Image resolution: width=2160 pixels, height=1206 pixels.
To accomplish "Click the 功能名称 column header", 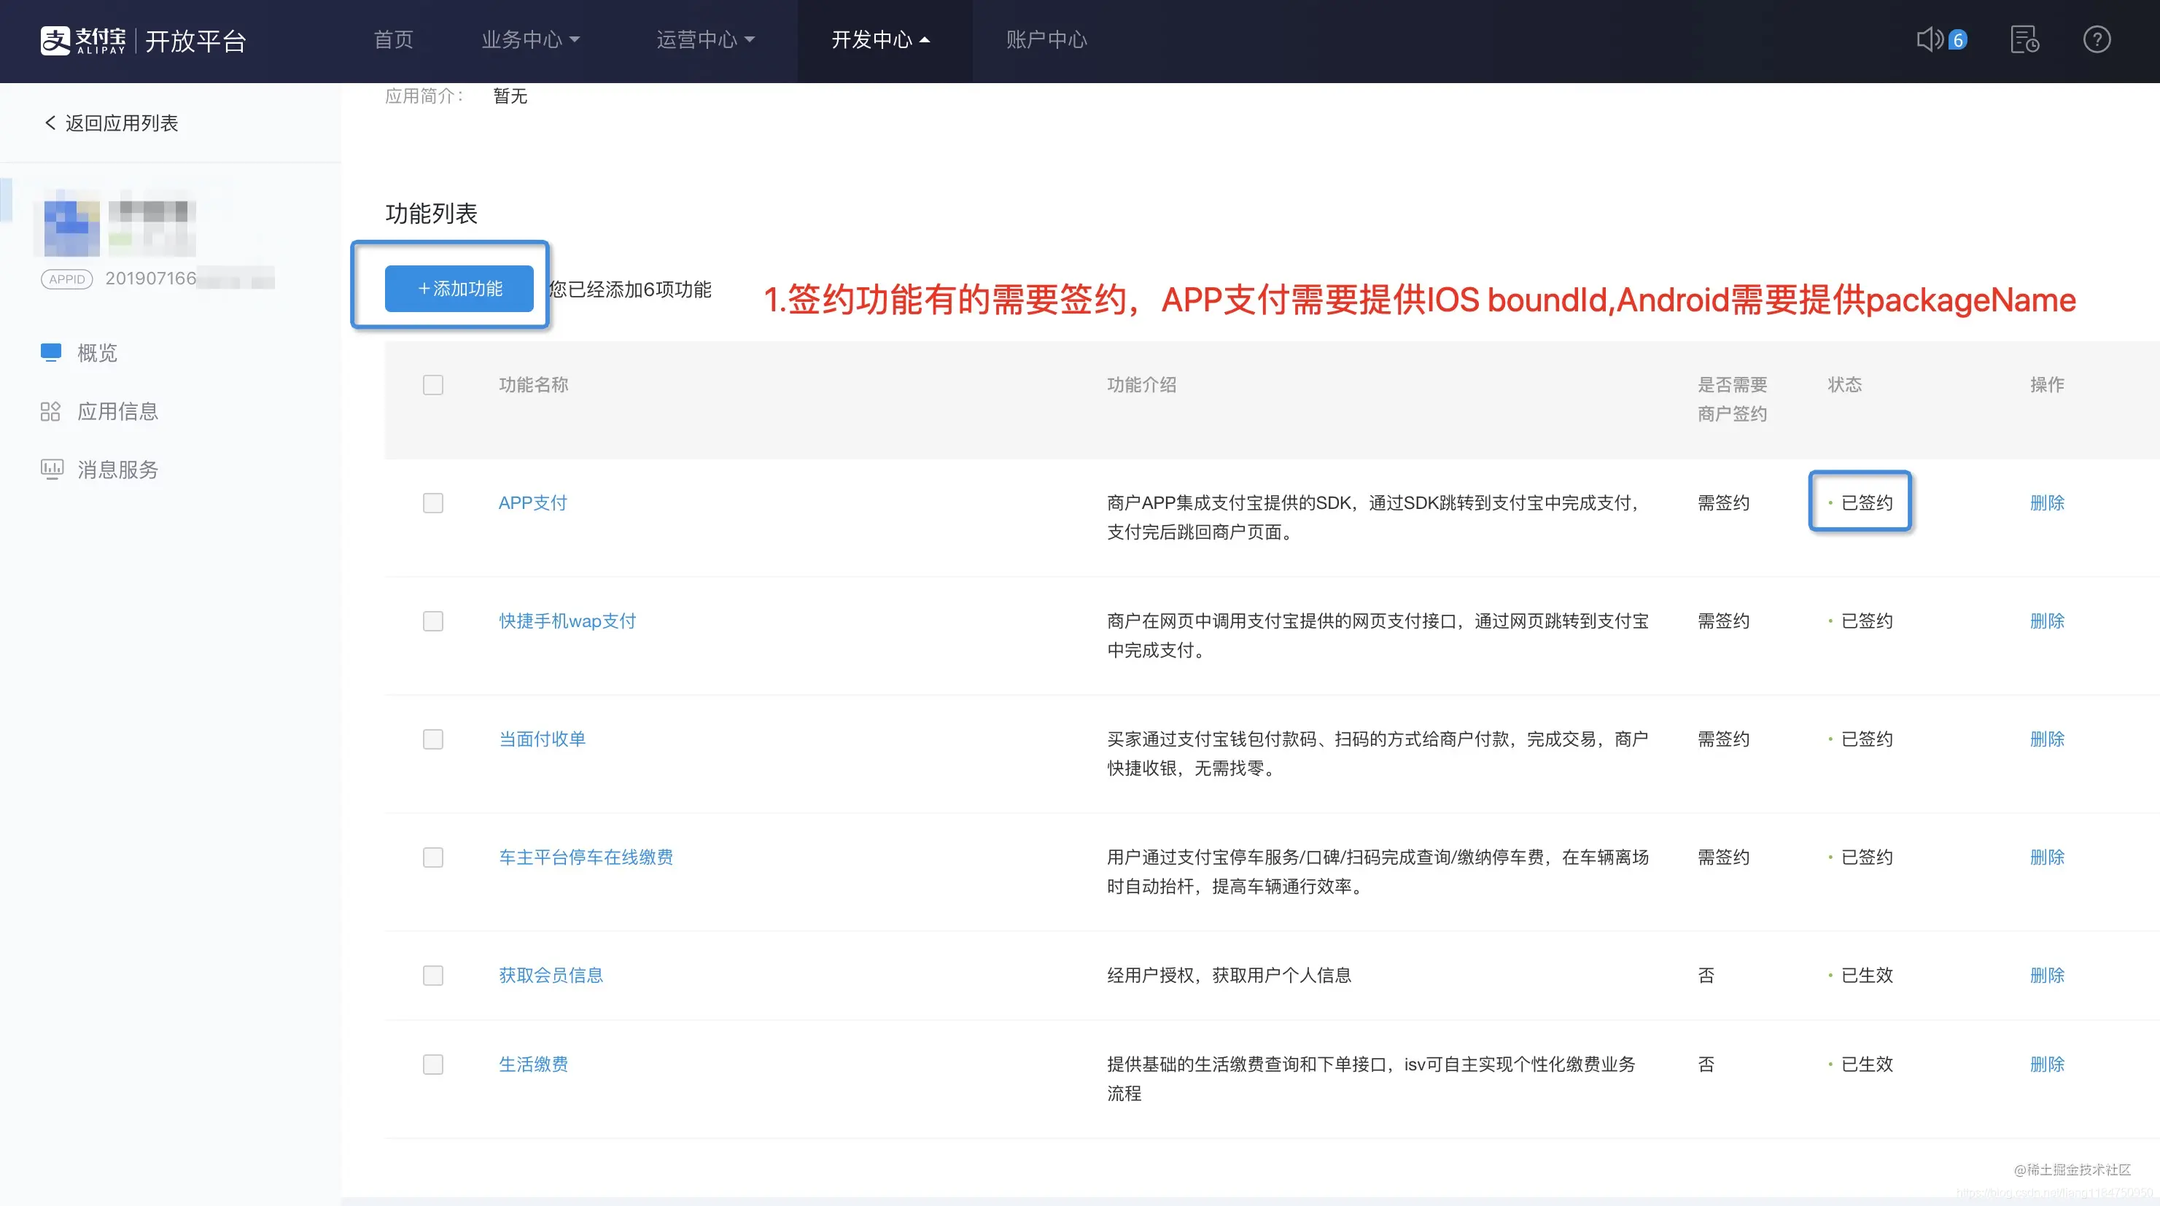I will (x=533, y=385).
